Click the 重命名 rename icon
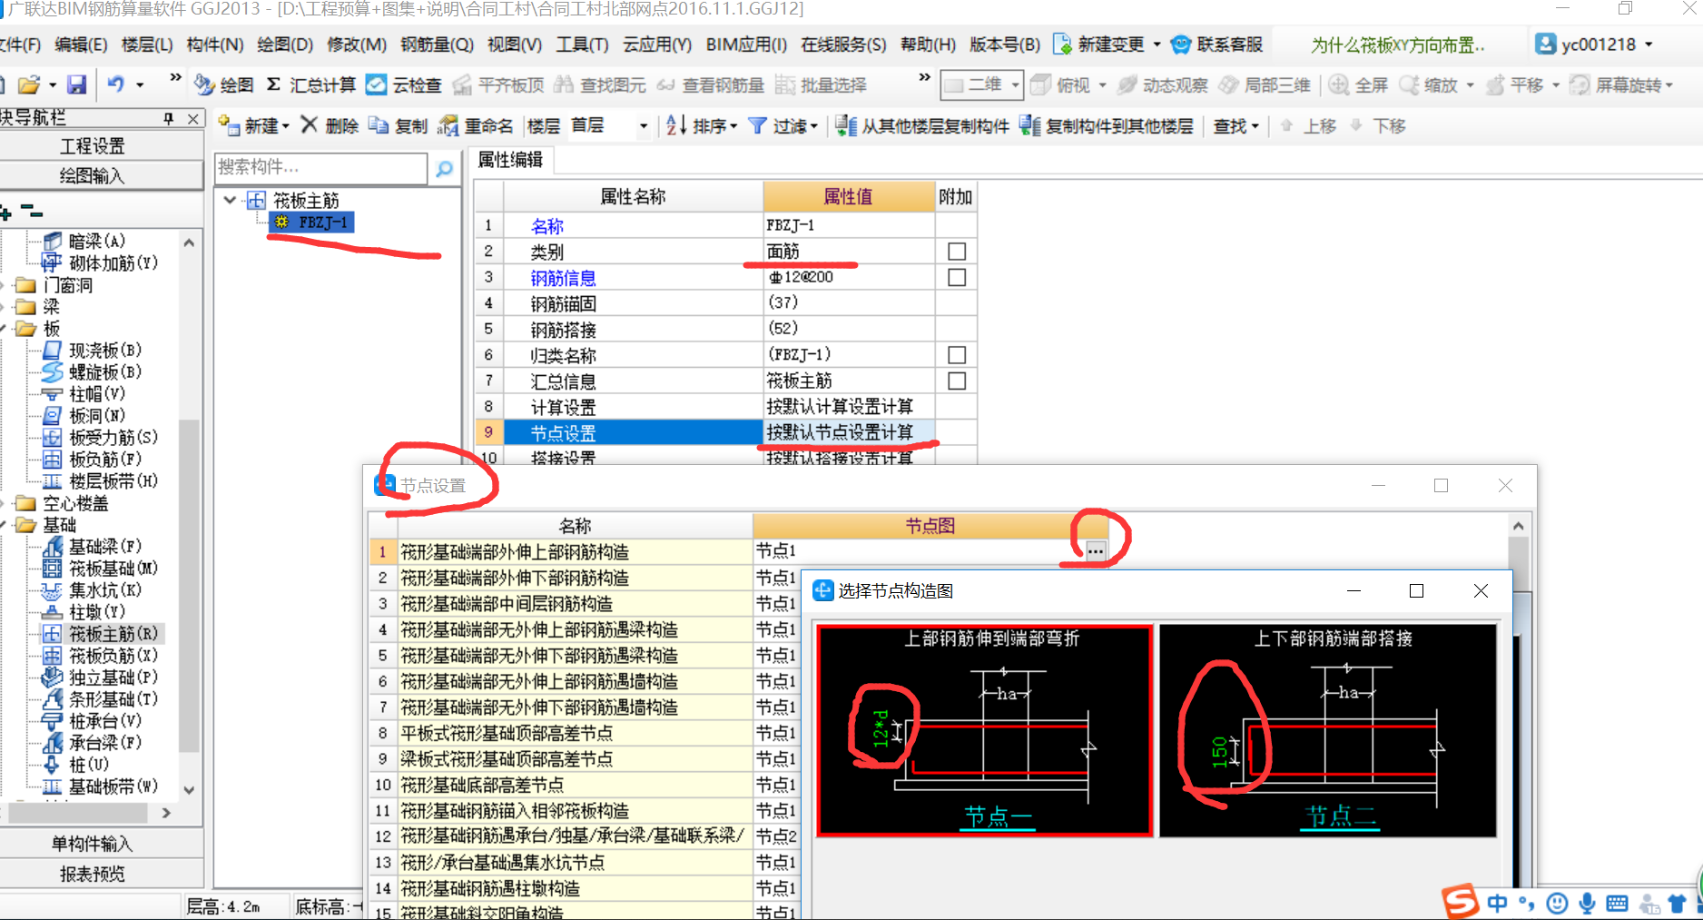 coord(475,125)
